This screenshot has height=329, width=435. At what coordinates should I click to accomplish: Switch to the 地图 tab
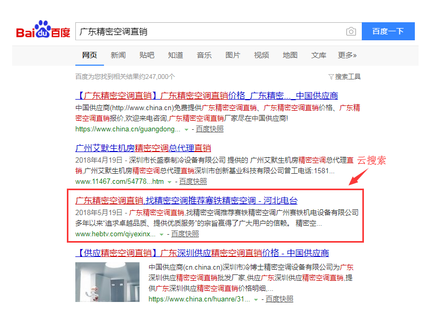point(290,55)
